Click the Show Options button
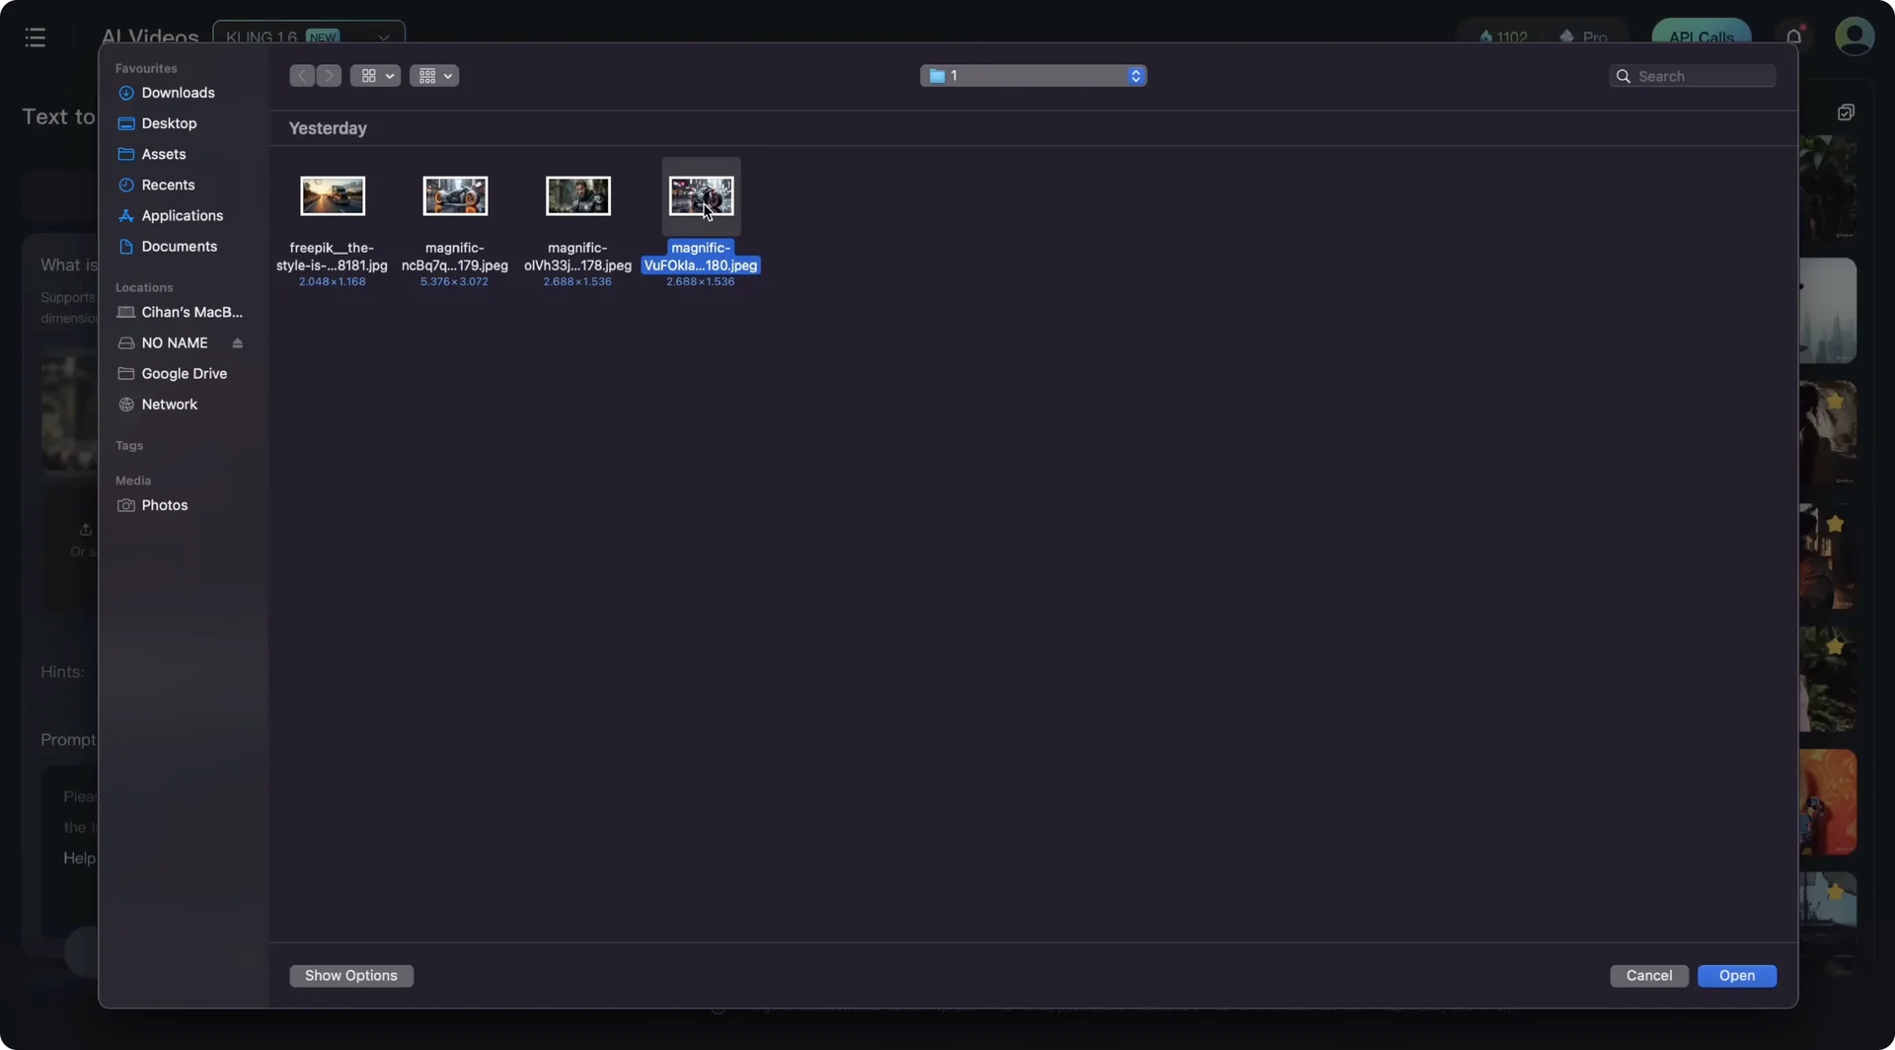Viewport: 1895px width, 1050px height. [x=351, y=975]
